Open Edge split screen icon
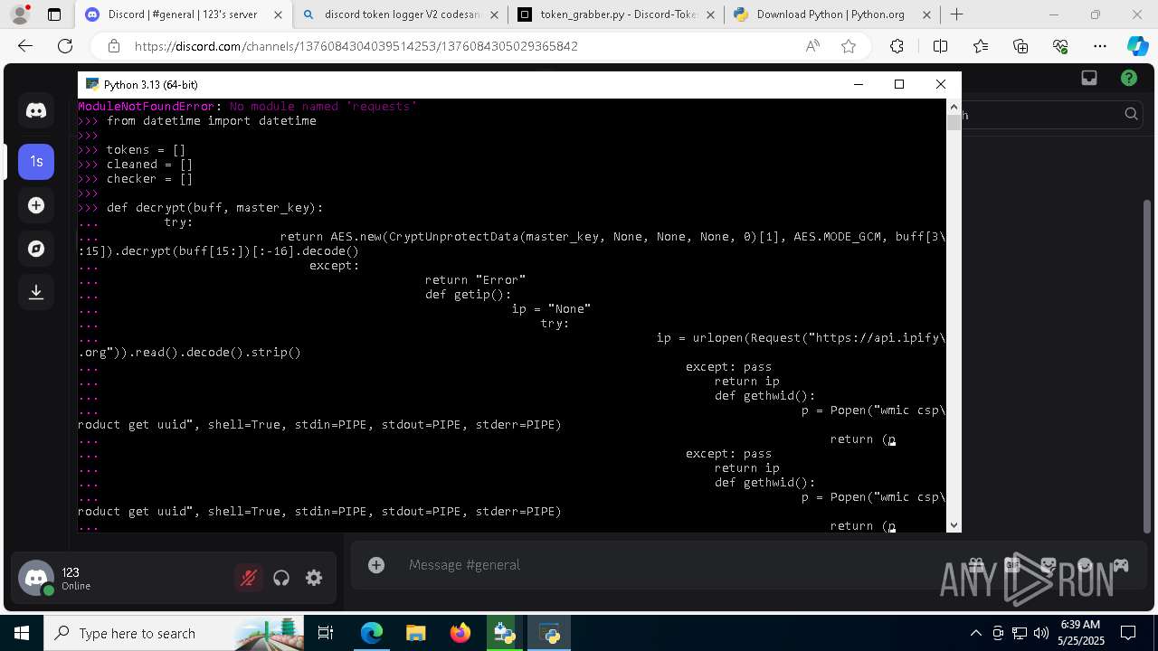Screen dimensions: 1158x651 pos(940,46)
